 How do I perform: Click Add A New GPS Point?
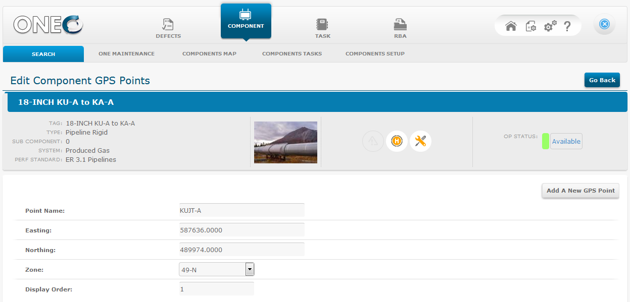coord(580,191)
